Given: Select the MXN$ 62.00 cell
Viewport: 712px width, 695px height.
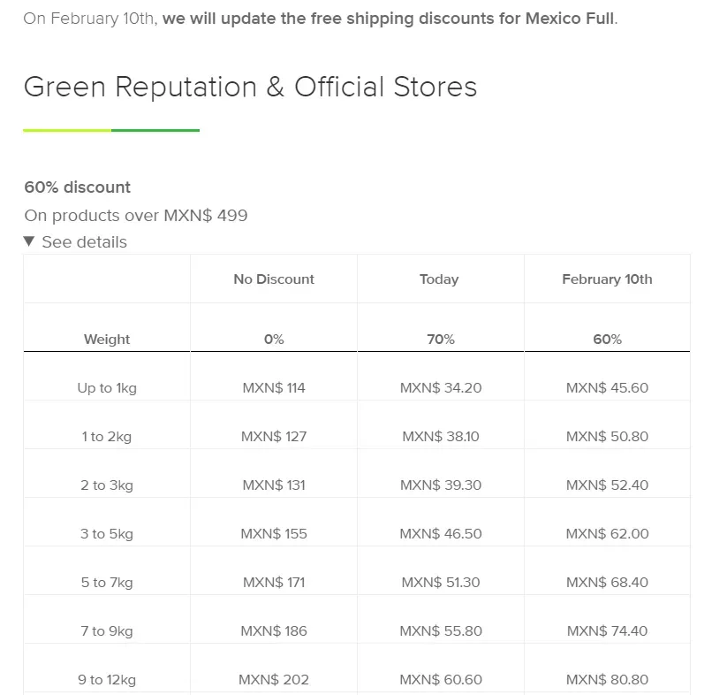Looking at the screenshot, I should tap(607, 534).
